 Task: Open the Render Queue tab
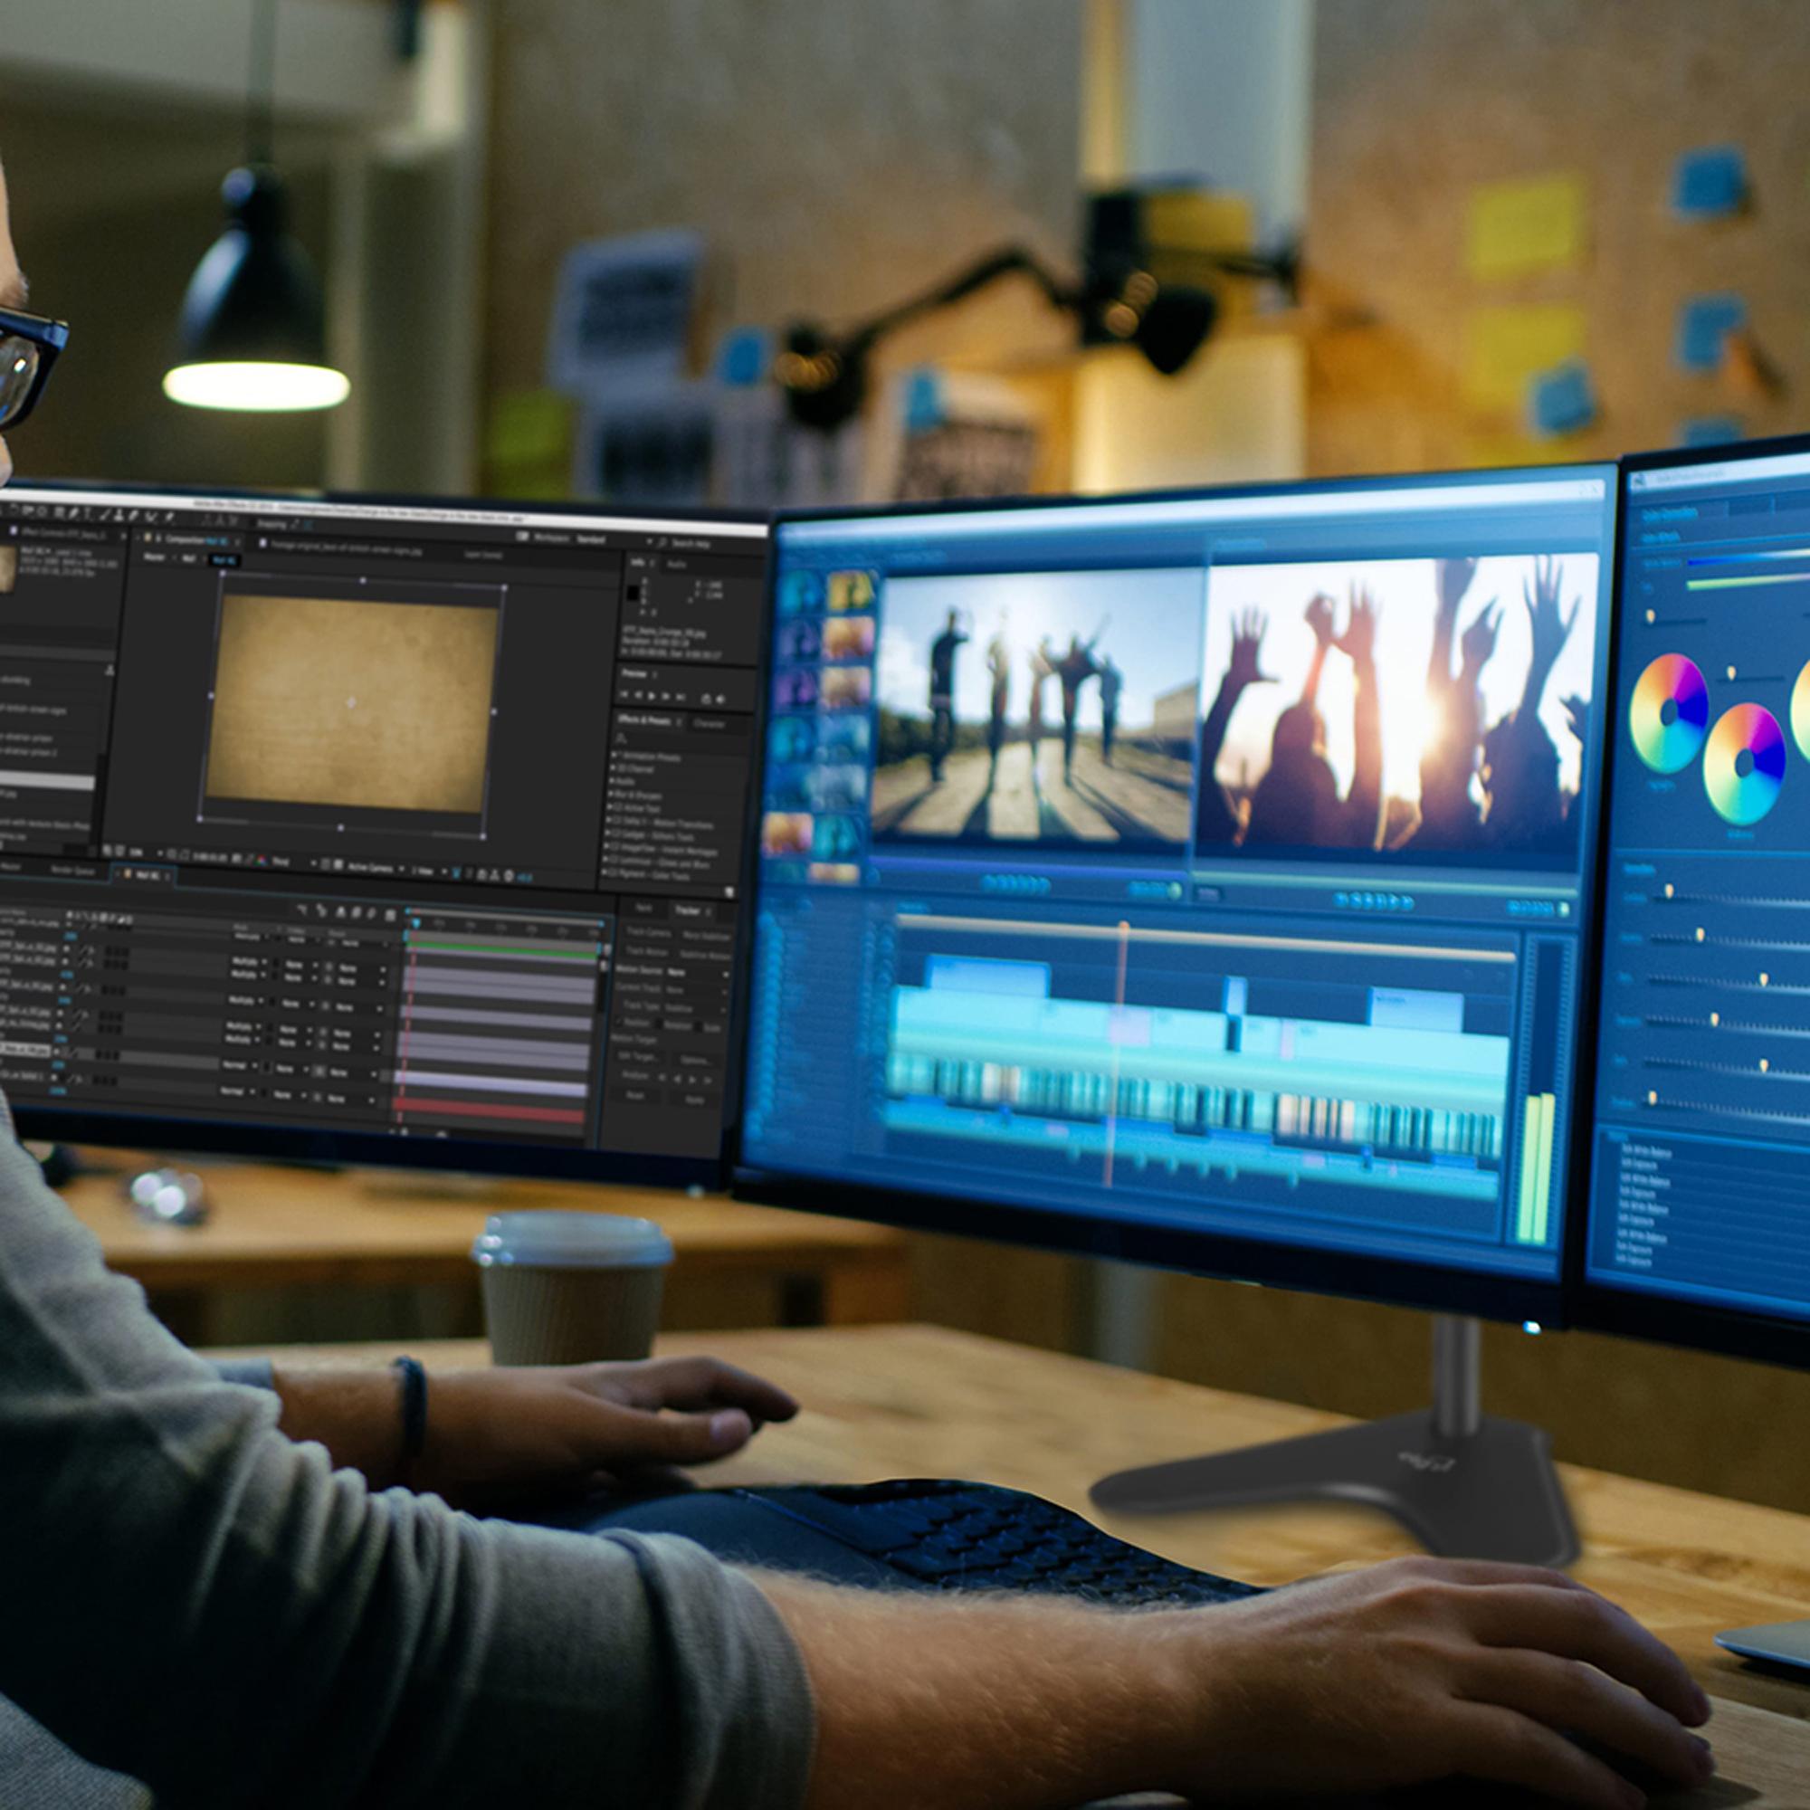pos(72,871)
